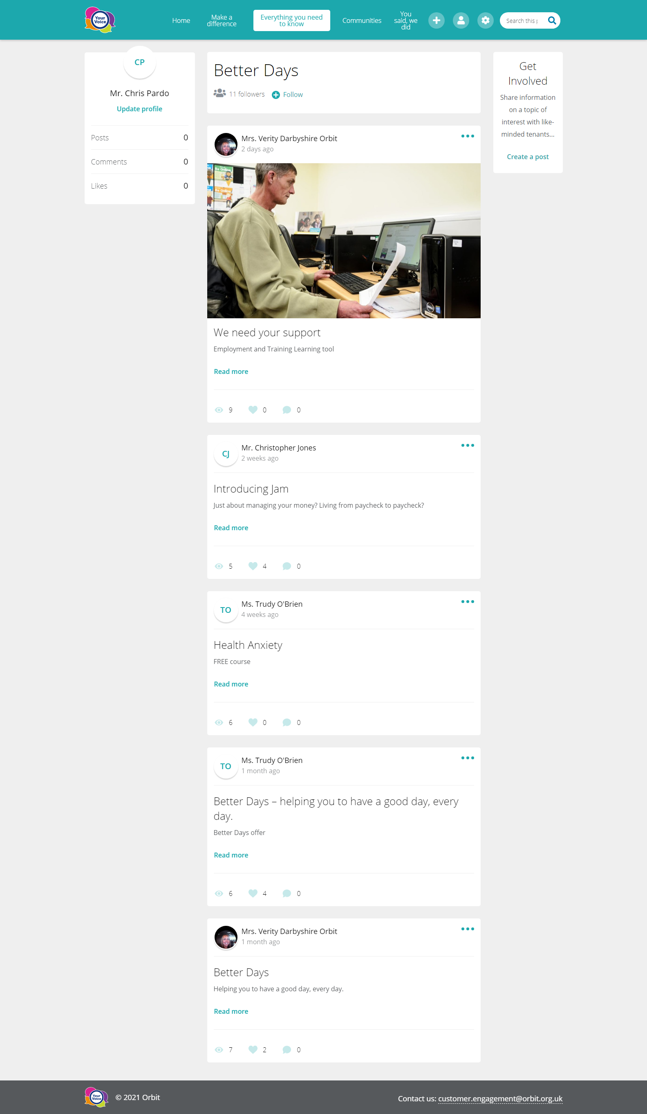
Task: Open the settings gear icon
Action: coord(485,20)
